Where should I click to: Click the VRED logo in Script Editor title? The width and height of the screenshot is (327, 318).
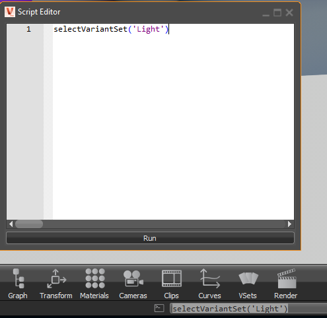click(x=10, y=12)
